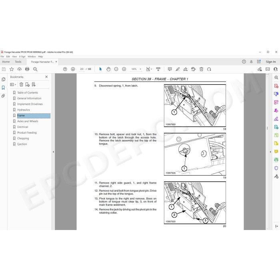Close the Bookmarks panel
Screen dimensions: 280x280
point(46,77)
